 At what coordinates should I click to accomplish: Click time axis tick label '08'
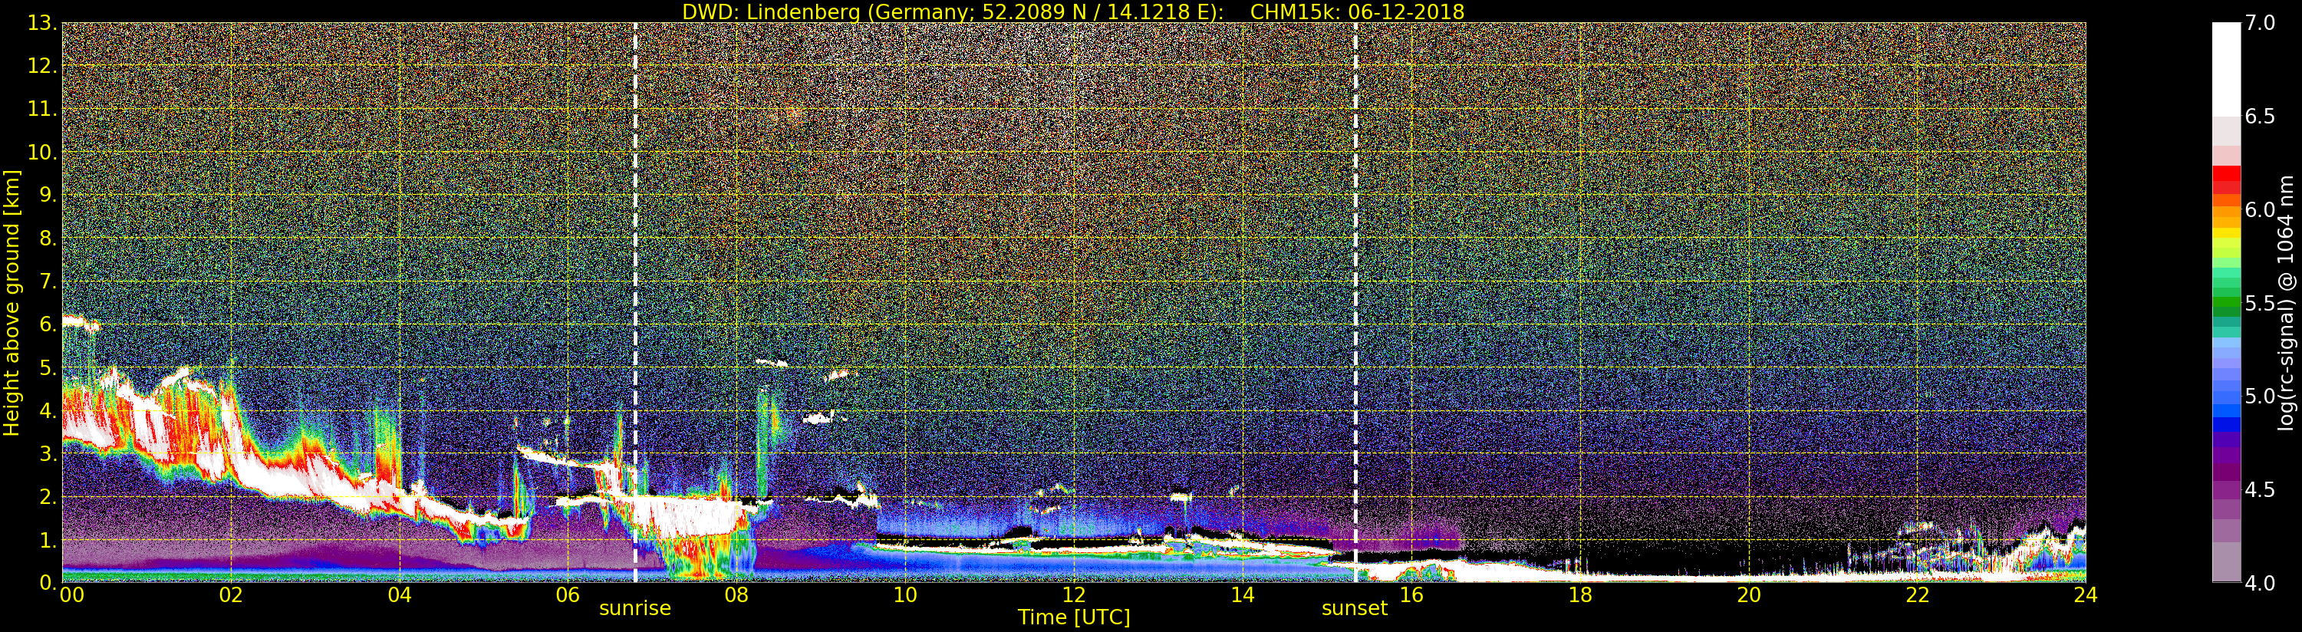pyautogui.click(x=736, y=595)
